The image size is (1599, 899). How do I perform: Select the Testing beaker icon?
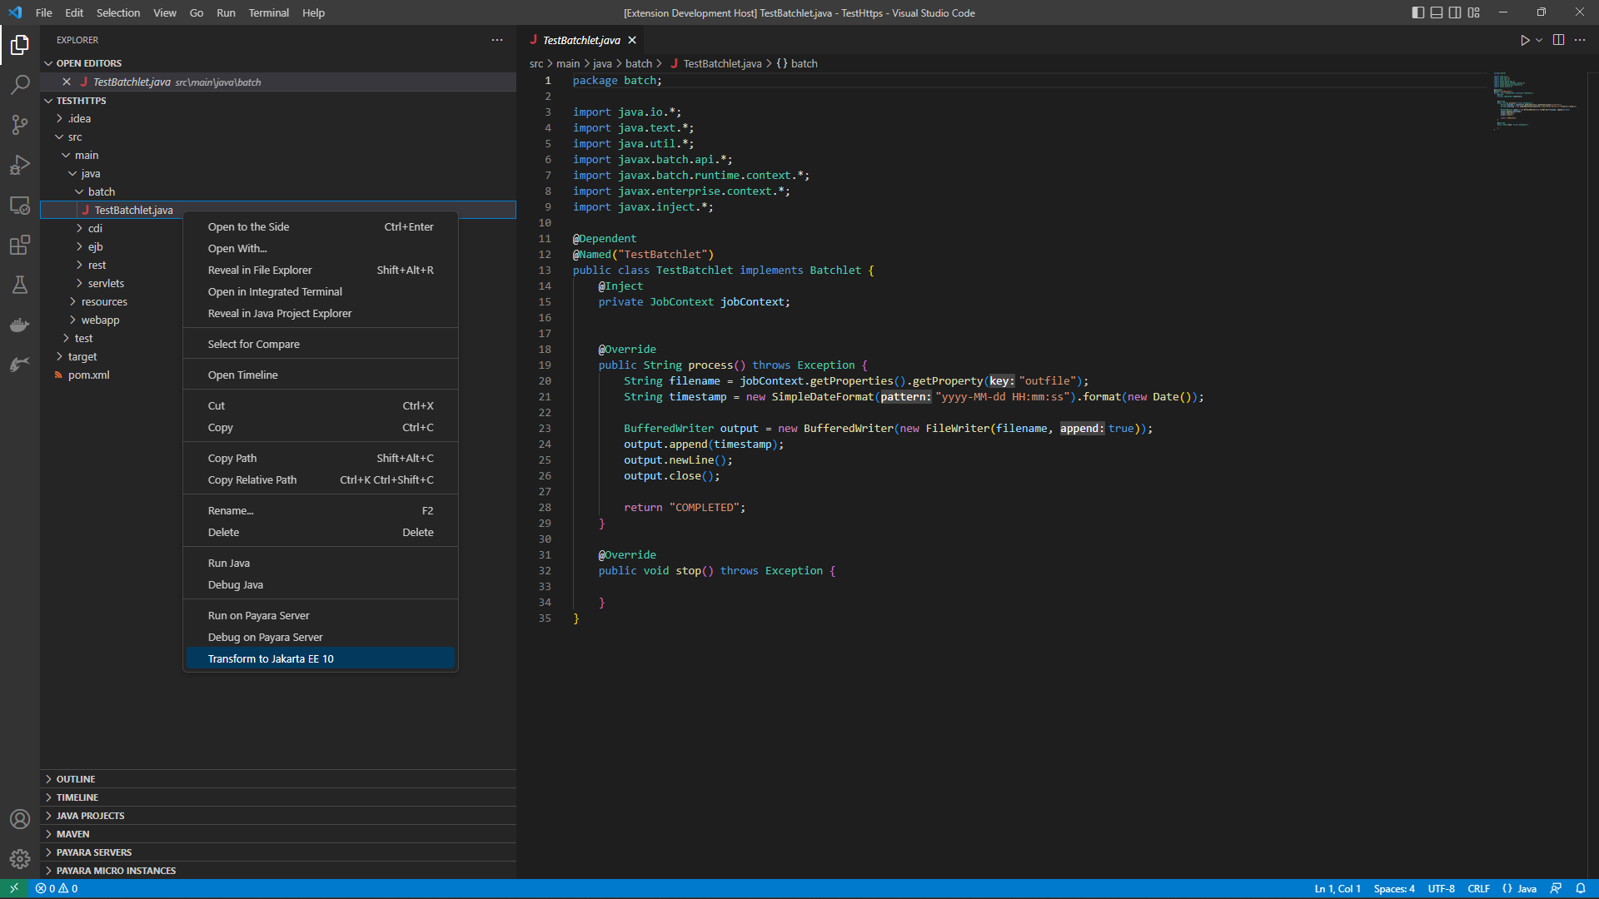pyautogui.click(x=20, y=285)
